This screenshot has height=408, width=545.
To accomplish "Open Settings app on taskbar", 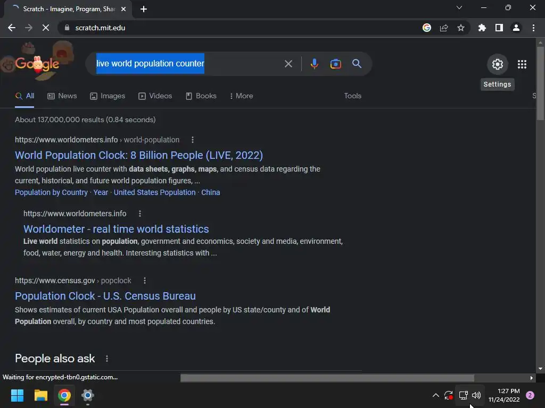I will [88, 395].
